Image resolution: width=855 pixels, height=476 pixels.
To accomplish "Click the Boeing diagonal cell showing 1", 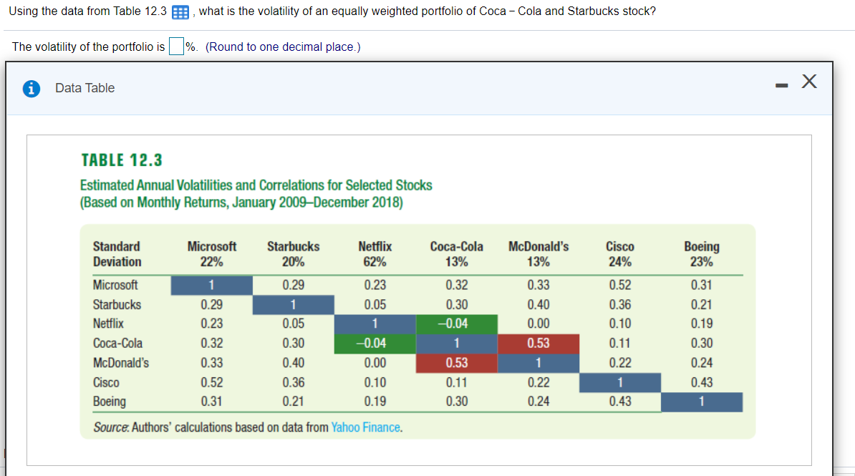I will pos(702,402).
